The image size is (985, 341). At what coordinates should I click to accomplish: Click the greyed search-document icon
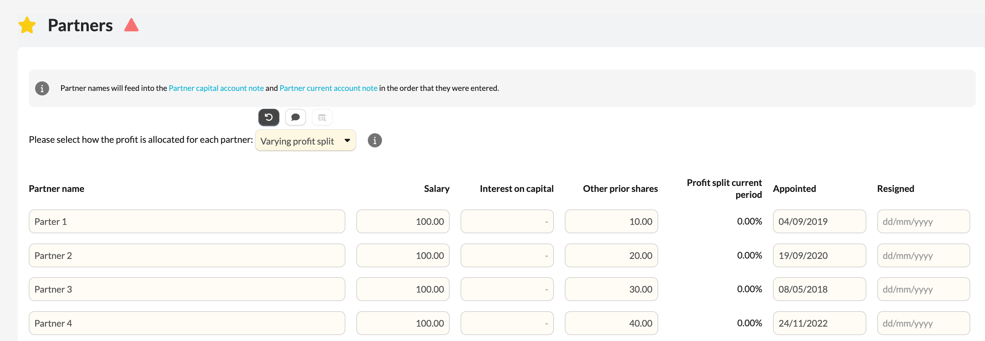coord(322,118)
